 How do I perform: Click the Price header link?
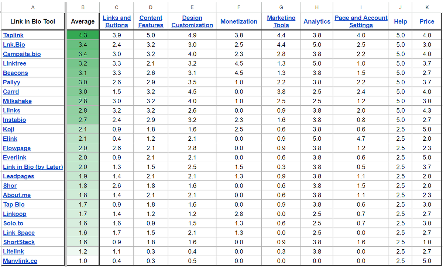pos(427,21)
